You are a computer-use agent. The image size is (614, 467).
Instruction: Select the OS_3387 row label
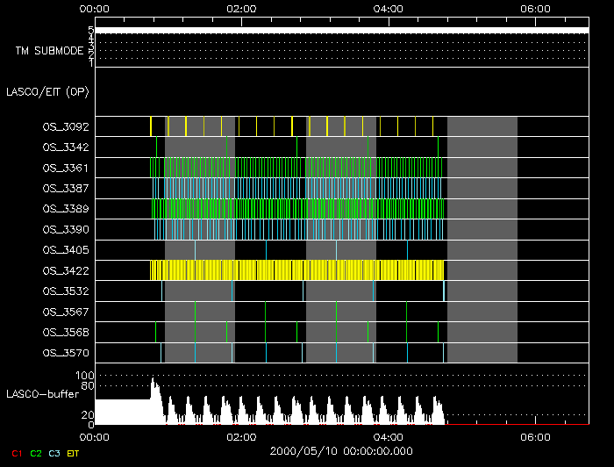(66, 189)
